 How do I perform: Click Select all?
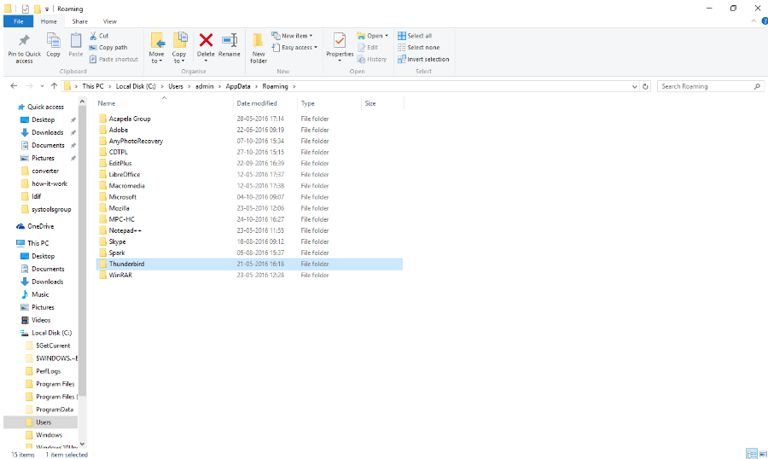click(x=415, y=36)
